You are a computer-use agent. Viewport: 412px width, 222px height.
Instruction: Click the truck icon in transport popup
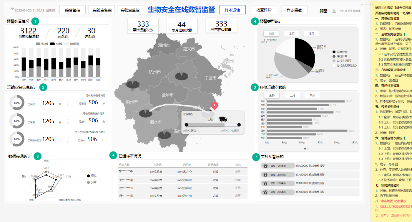point(223,119)
